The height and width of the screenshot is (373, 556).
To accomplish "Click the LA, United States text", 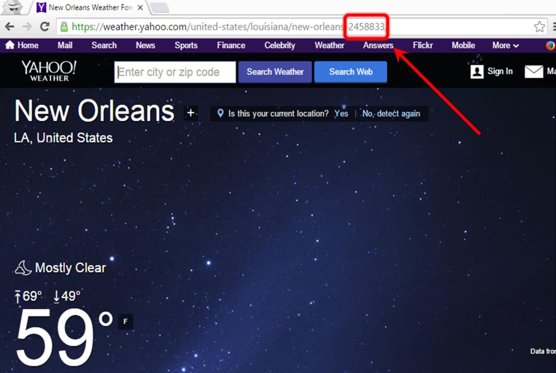I will (x=63, y=138).
